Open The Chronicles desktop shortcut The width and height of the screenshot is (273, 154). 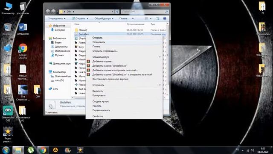pos(23,93)
